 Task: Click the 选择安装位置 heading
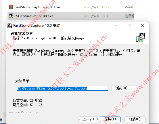coord(22,33)
